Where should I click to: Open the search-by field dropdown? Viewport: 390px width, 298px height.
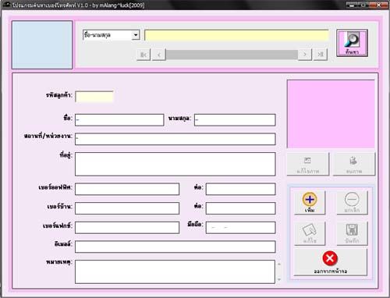(136, 35)
